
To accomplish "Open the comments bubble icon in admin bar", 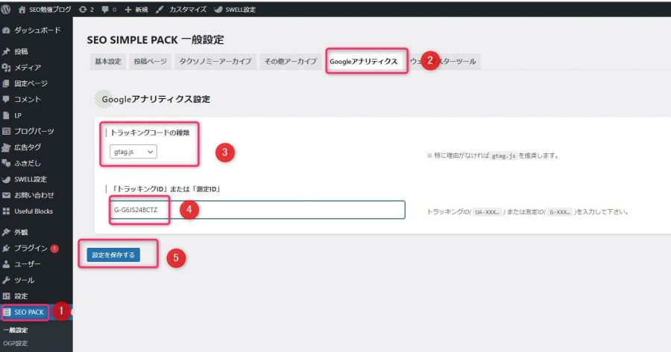I will (x=105, y=10).
